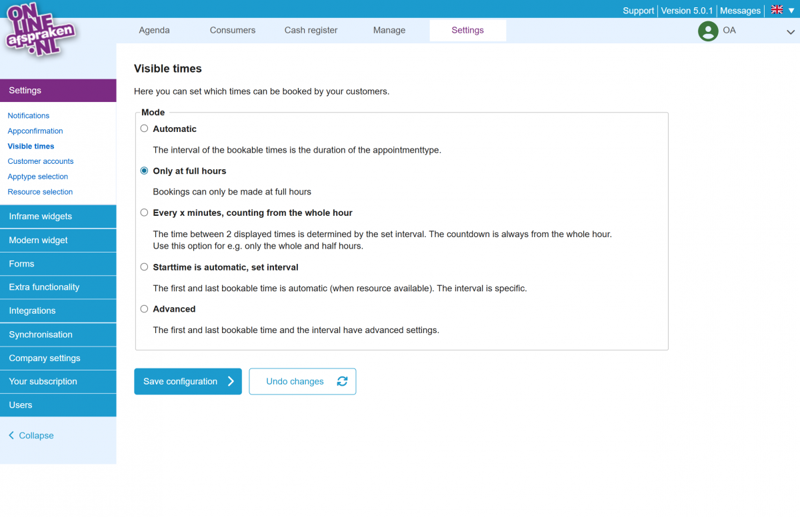Open the Agenda tab
This screenshot has height=517, width=800.
(154, 30)
